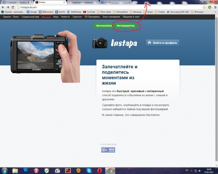Open the Ask.fm bookmark

pos(60,12)
